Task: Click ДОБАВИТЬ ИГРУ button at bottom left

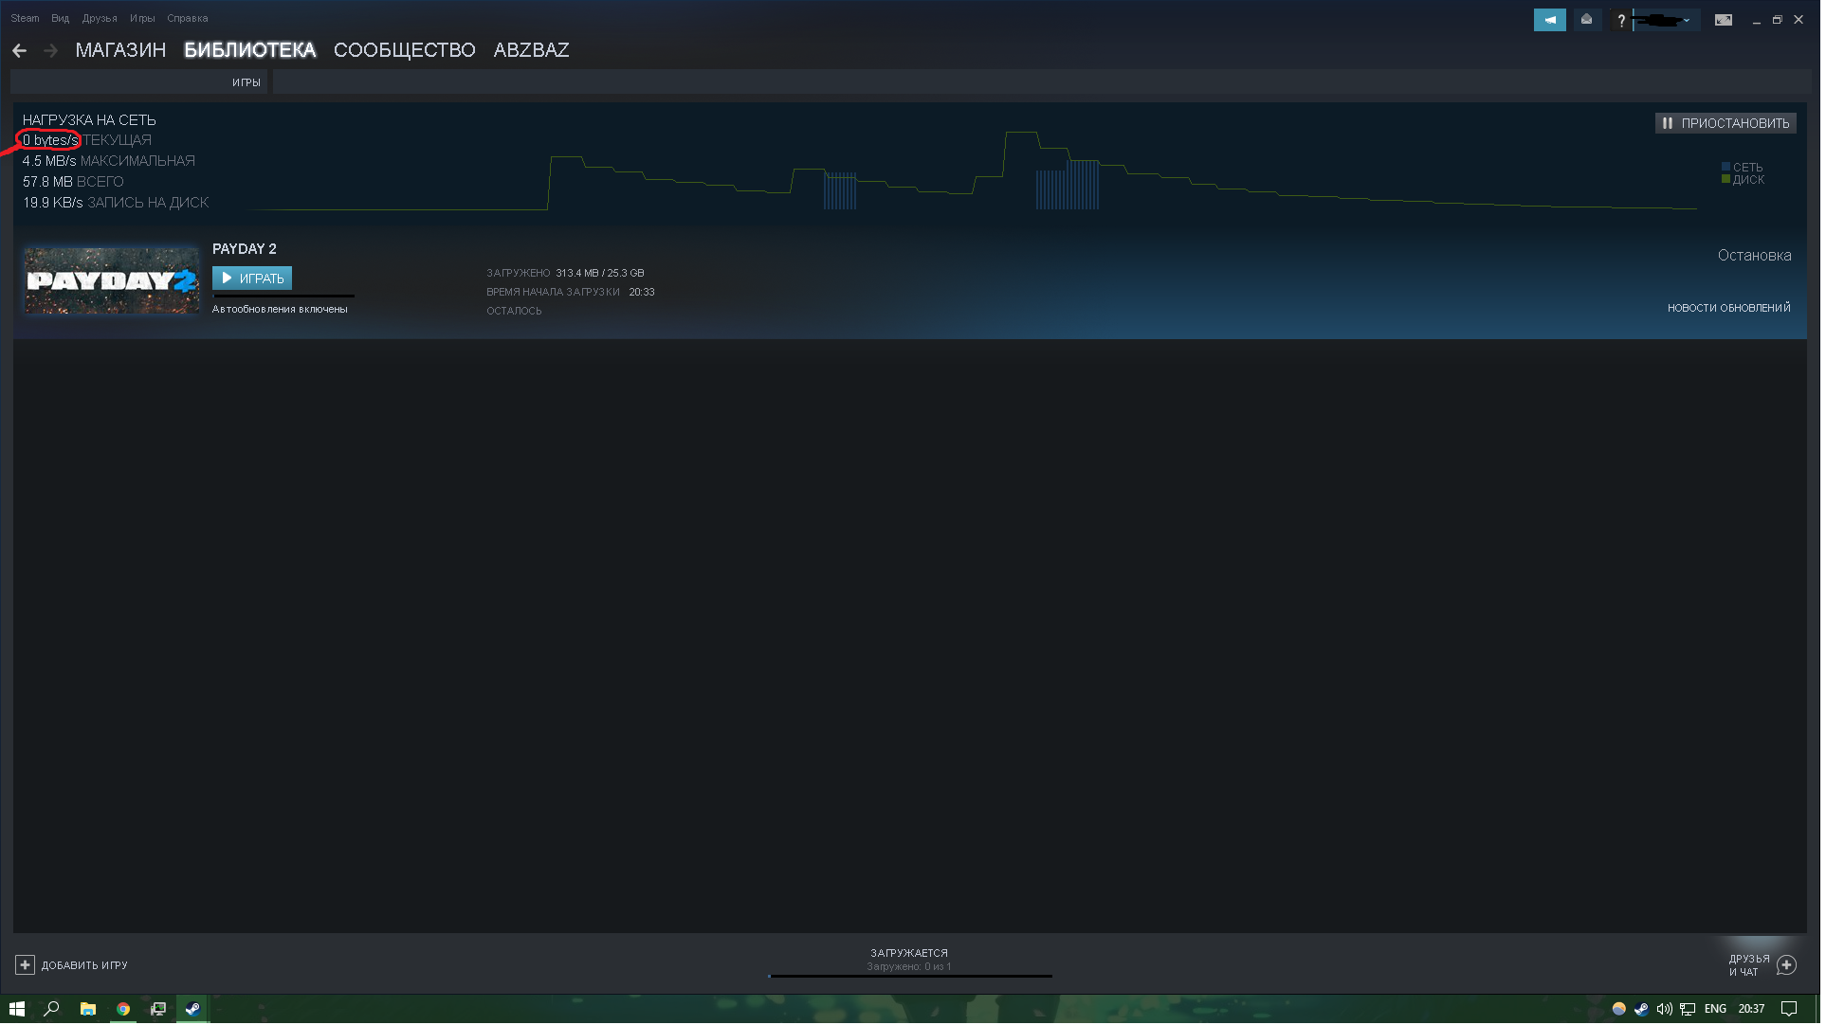Action: [71, 965]
